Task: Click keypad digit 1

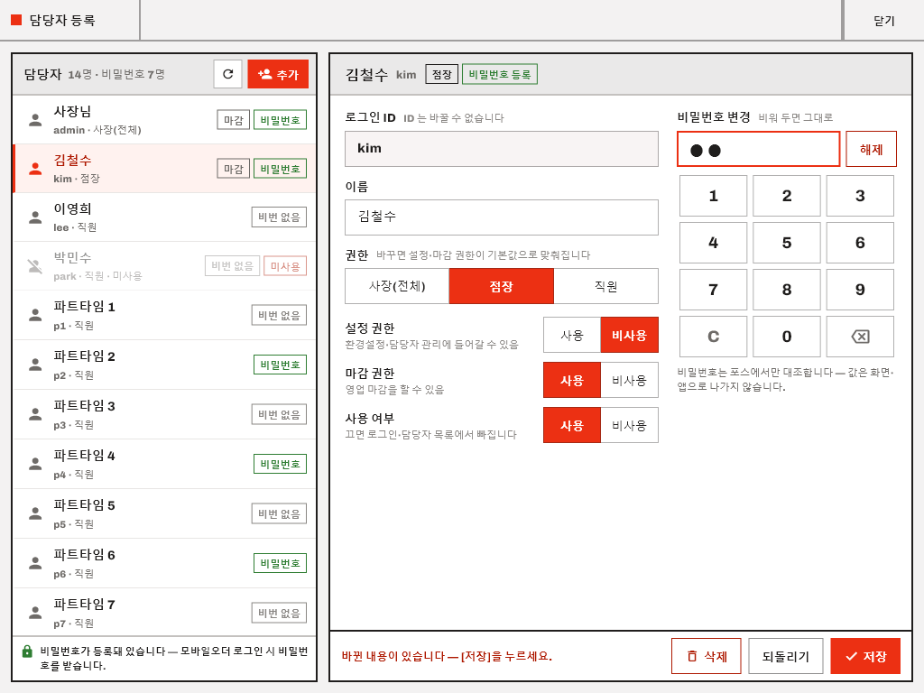Action: (713, 196)
